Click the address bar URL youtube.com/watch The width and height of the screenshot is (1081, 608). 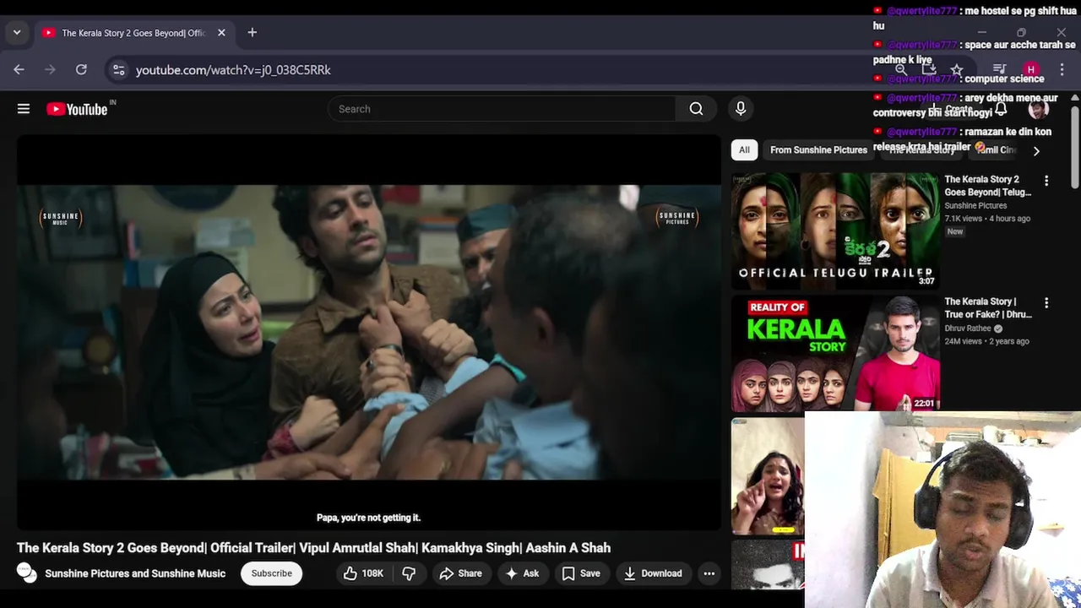[x=233, y=70]
